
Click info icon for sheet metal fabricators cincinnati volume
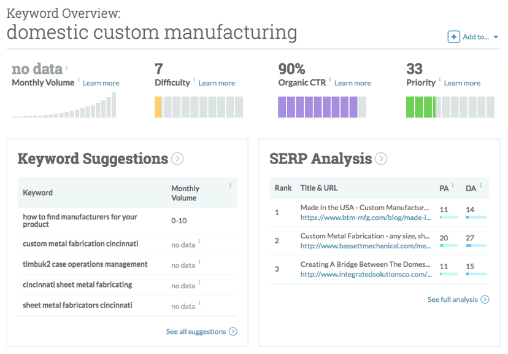coord(199,303)
